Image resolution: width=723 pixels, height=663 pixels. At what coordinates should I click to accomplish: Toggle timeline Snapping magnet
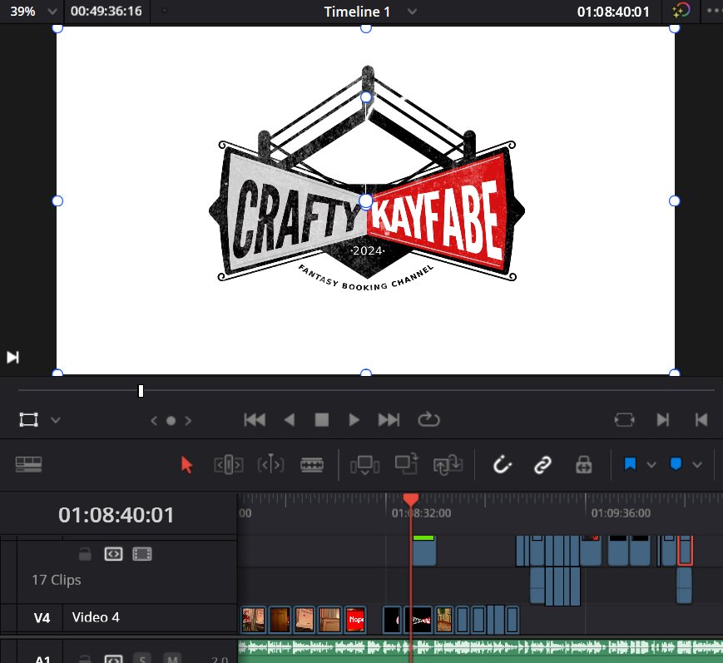pos(503,464)
